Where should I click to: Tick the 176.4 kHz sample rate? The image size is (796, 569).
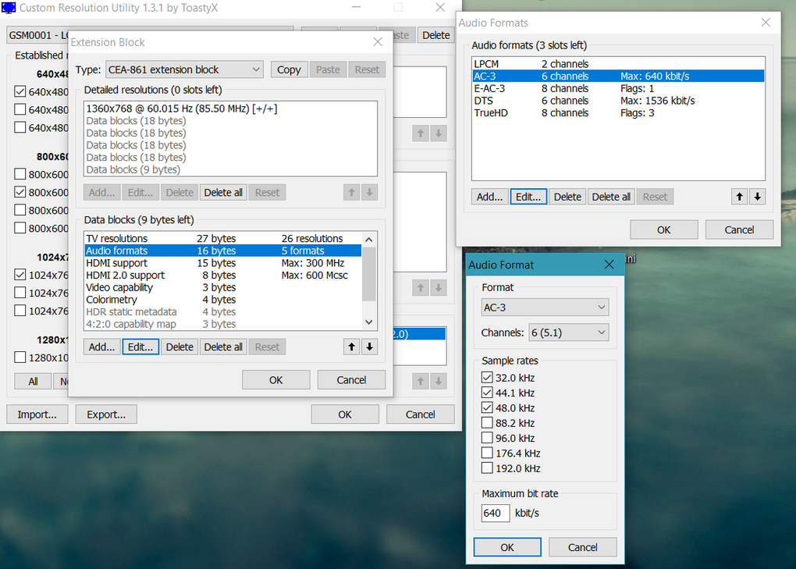(487, 453)
